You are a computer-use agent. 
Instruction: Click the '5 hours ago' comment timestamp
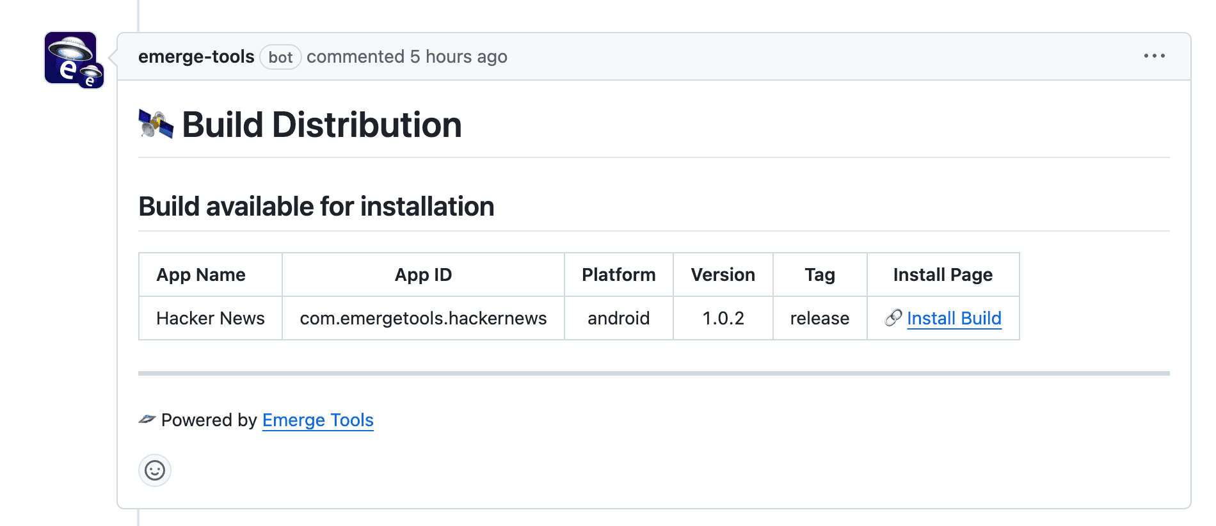point(458,57)
